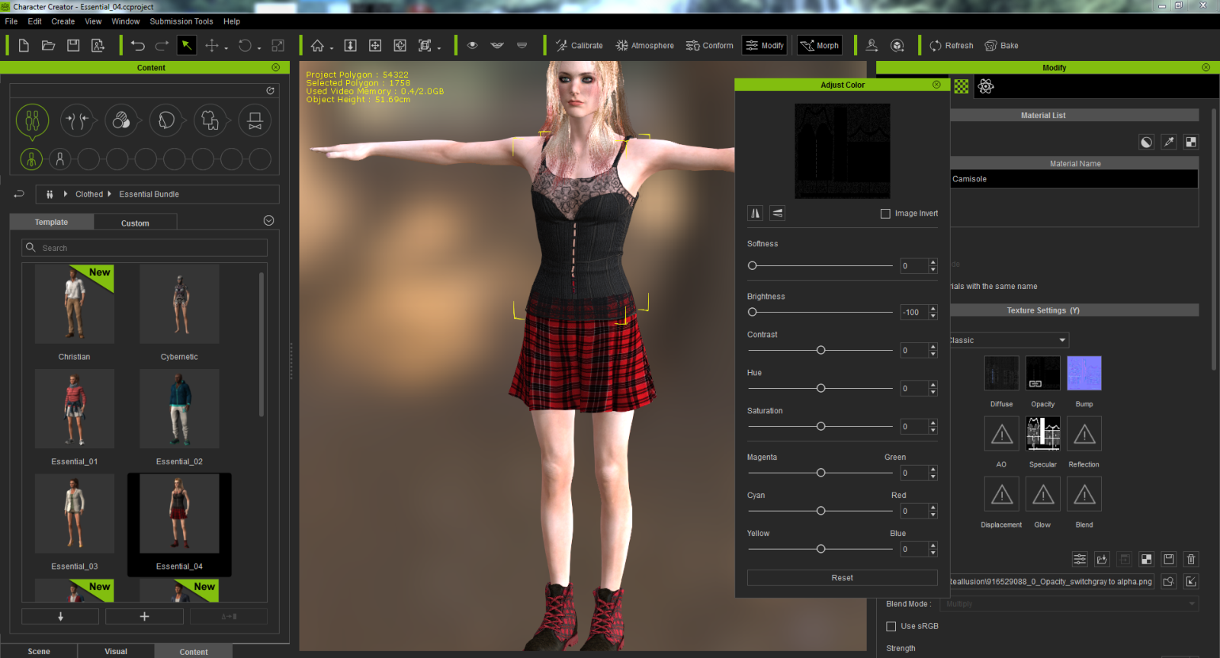Increase the Brightness value stepper
Screen dimensions: 1220x658
coord(933,309)
